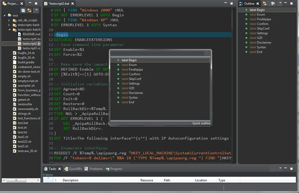Place cursor on line 12 SETLOCAL
299x193 pixels.
point(63,40)
